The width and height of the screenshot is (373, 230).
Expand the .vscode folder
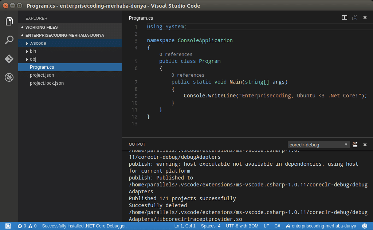click(x=70, y=43)
